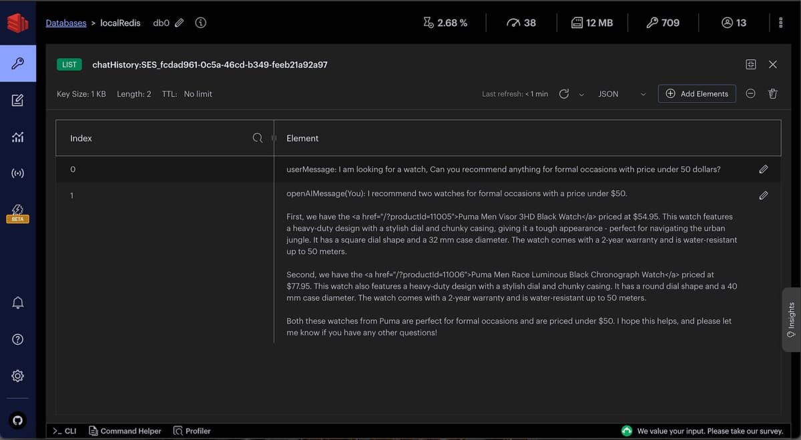This screenshot has height=440, width=801.
Task: Open the Browser key icon in sidebar
Action: pyautogui.click(x=18, y=64)
